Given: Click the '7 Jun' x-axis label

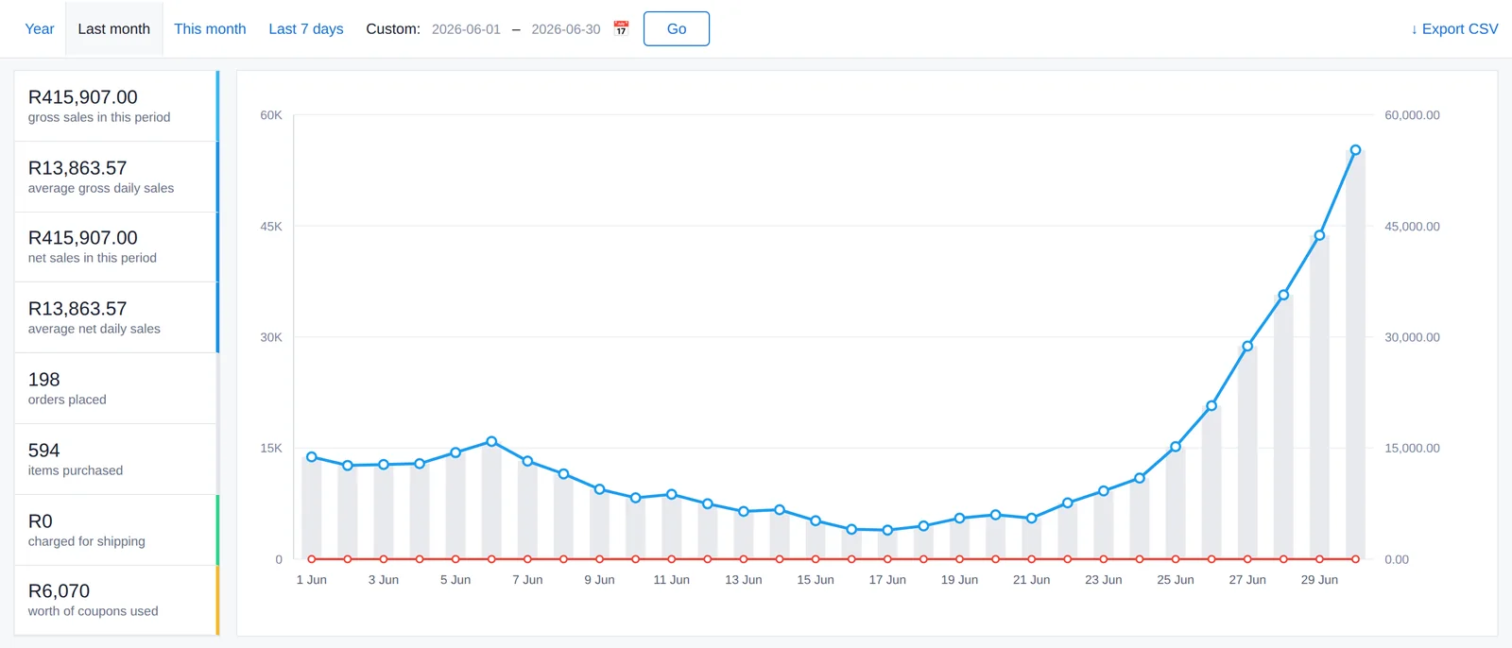Looking at the screenshot, I should [x=527, y=580].
